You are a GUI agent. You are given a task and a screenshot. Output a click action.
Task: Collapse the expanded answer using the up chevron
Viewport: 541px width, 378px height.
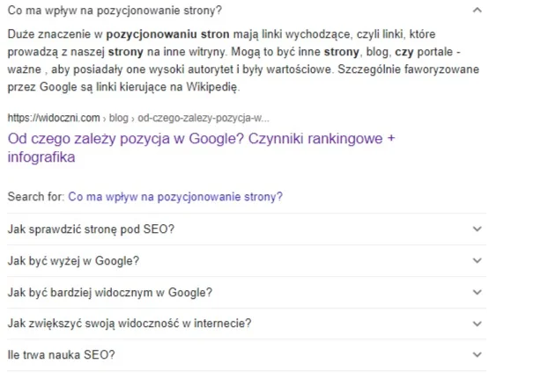(478, 11)
